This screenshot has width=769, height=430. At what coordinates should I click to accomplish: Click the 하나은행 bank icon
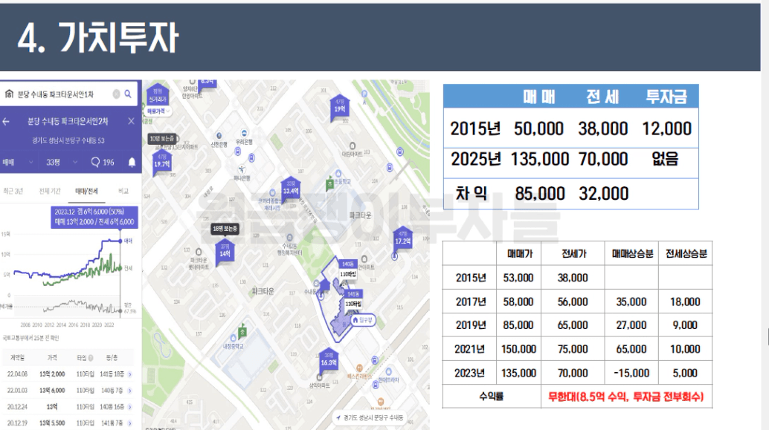point(241,169)
